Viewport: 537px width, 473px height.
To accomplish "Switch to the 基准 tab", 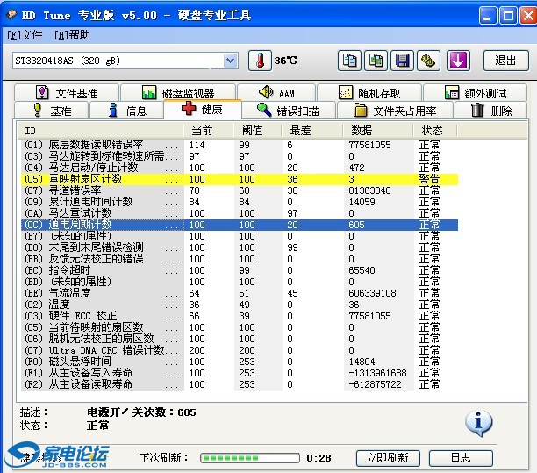I will coord(52,111).
